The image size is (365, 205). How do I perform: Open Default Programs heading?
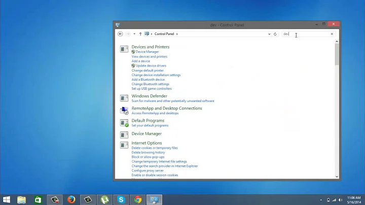pyautogui.click(x=148, y=121)
